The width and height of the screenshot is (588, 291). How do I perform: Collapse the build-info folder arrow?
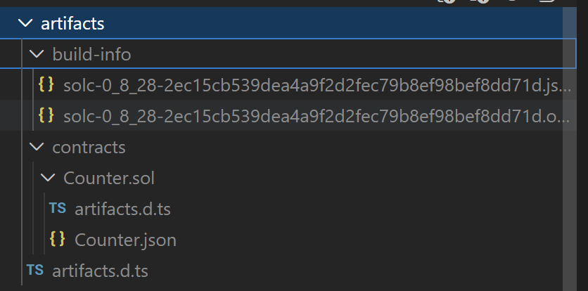point(38,54)
